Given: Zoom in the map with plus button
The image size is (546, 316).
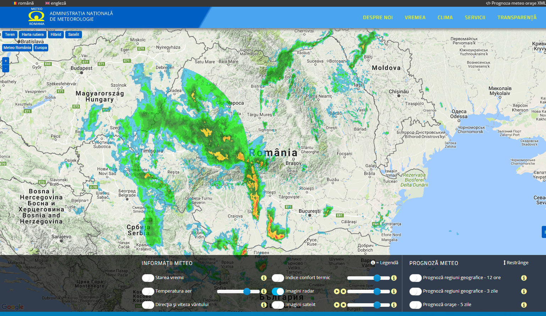Looking at the screenshot, I should point(6,61).
